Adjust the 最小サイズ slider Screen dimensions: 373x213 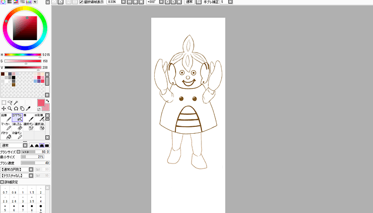[x=32, y=157]
